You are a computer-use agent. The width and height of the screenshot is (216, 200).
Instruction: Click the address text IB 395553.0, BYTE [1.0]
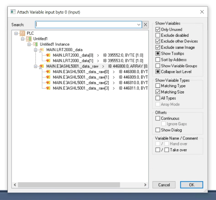click(123, 61)
